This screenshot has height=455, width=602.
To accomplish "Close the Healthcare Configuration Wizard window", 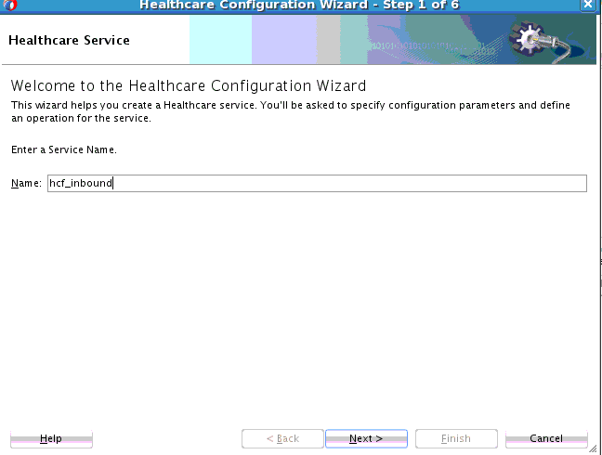I will (x=587, y=5).
